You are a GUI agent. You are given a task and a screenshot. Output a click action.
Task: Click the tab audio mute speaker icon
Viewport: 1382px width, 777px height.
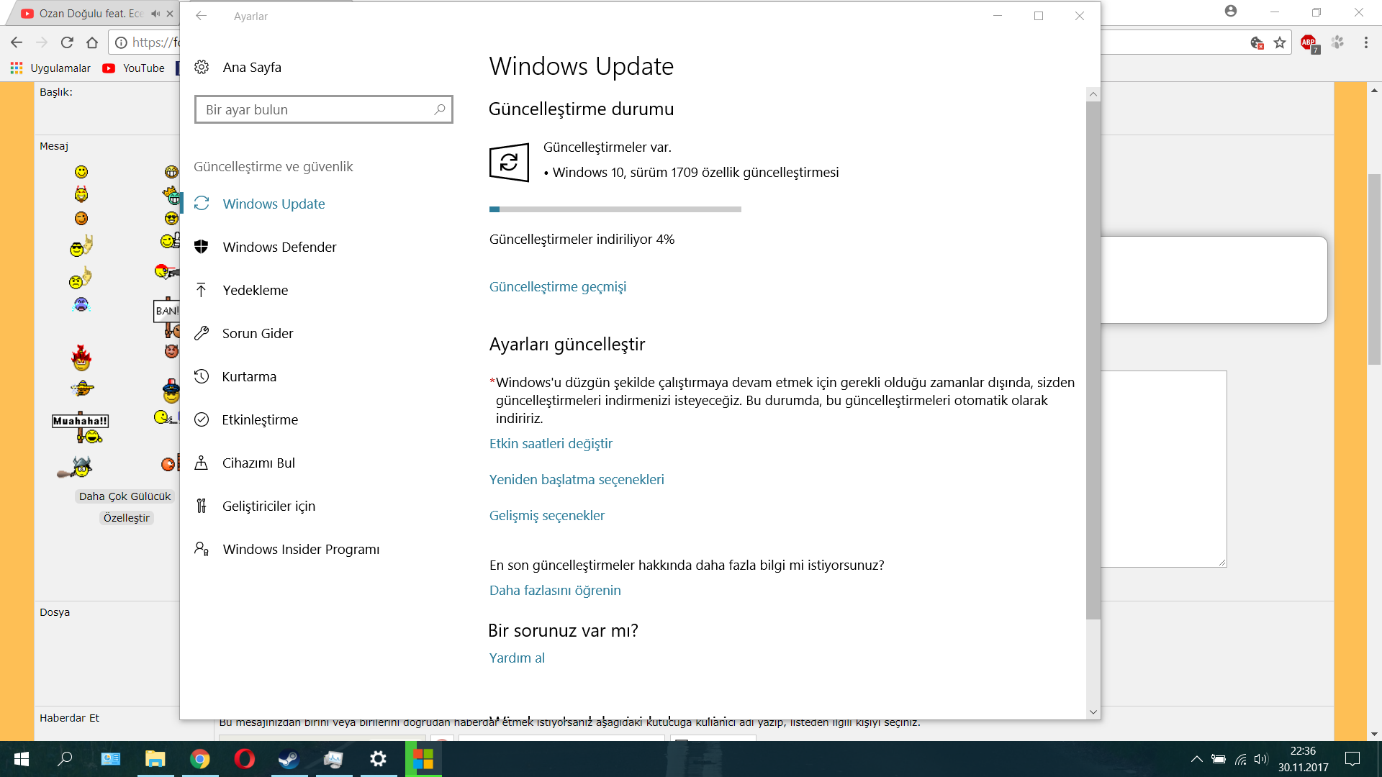pos(155,14)
